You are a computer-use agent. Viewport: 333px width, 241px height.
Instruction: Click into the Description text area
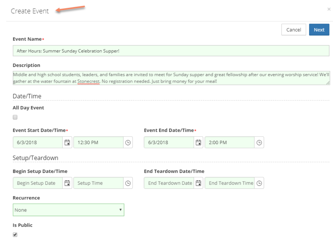171,78
